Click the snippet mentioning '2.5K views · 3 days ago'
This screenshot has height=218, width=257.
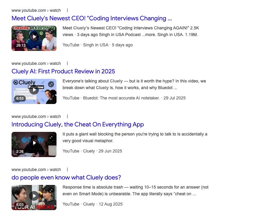131,32
